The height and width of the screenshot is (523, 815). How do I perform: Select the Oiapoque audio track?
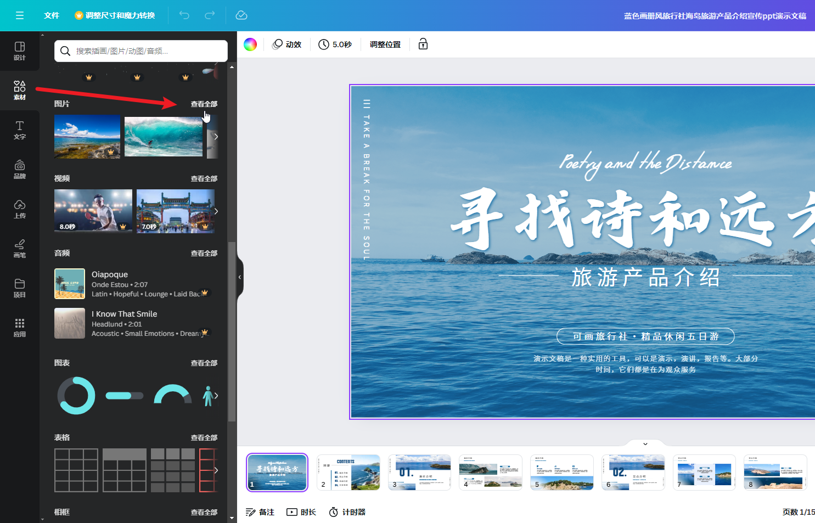136,284
